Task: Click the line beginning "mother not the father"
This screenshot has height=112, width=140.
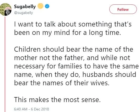Action: tap(72, 58)
